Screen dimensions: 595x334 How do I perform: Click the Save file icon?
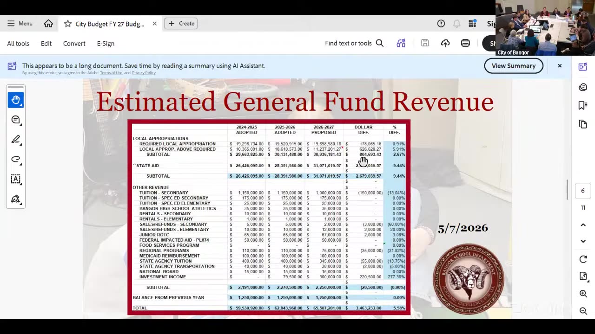click(x=425, y=43)
